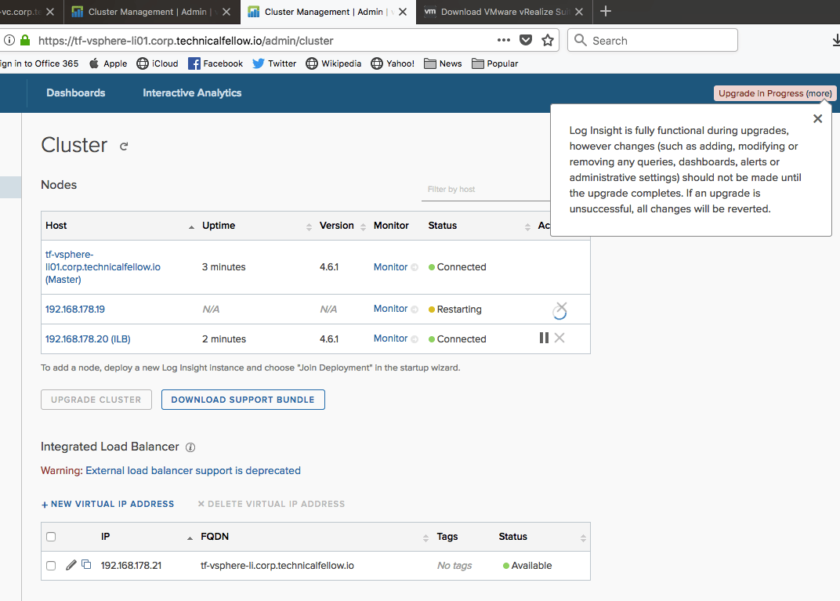The image size is (840, 601).
Task: Open Twitter bookmark
Action: pos(274,63)
